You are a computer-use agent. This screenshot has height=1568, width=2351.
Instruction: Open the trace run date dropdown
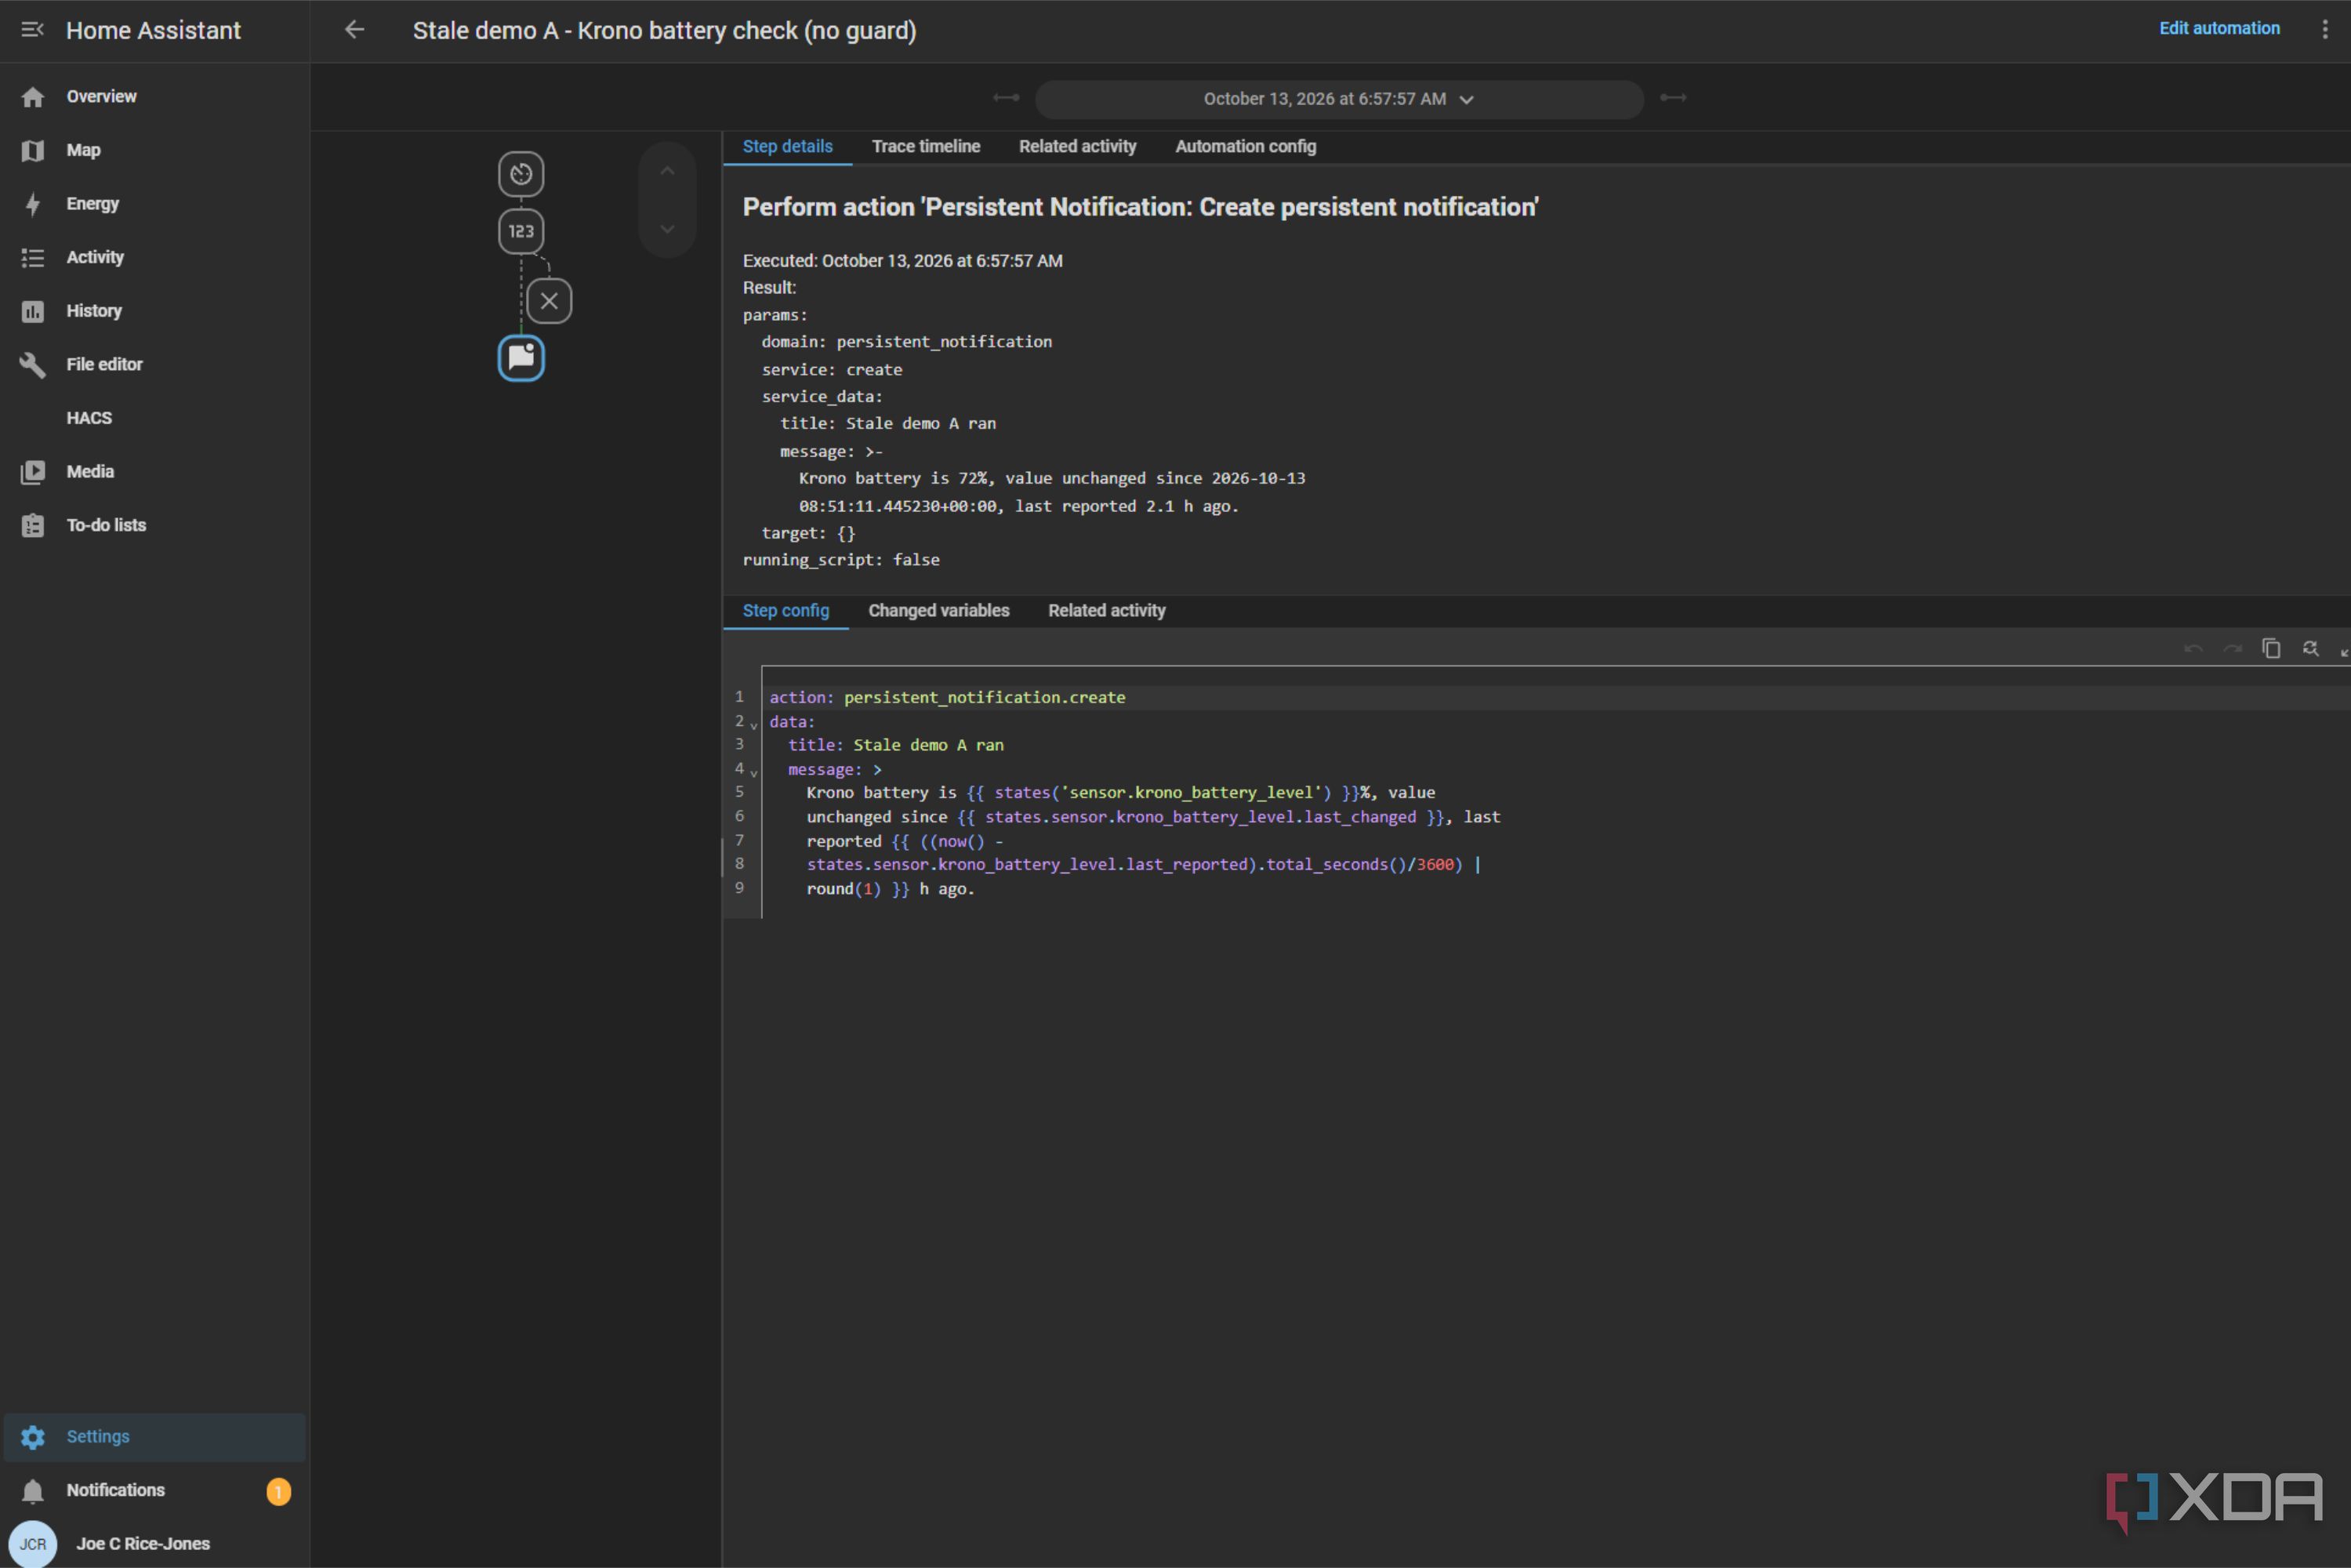click(1339, 99)
